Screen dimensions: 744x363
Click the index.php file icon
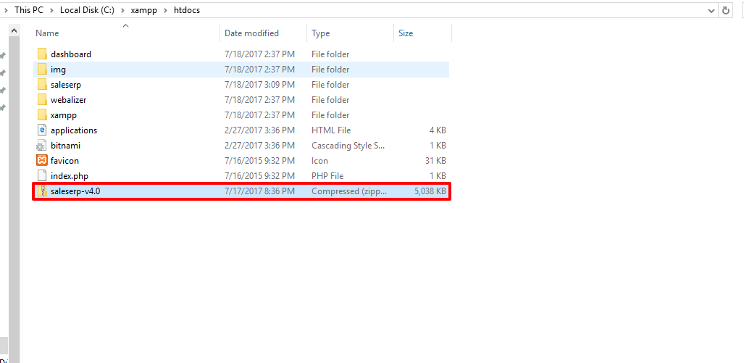(x=42, y=176)
